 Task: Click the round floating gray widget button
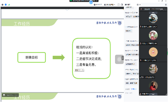(119, 59)
